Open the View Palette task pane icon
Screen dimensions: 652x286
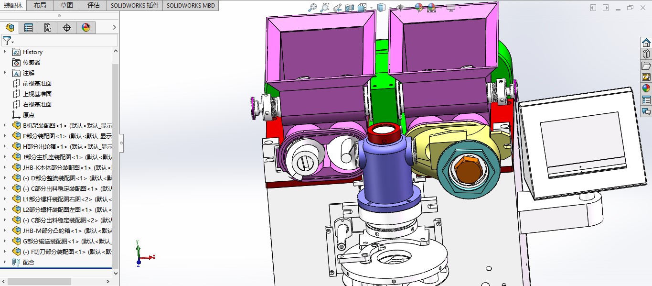646,77
